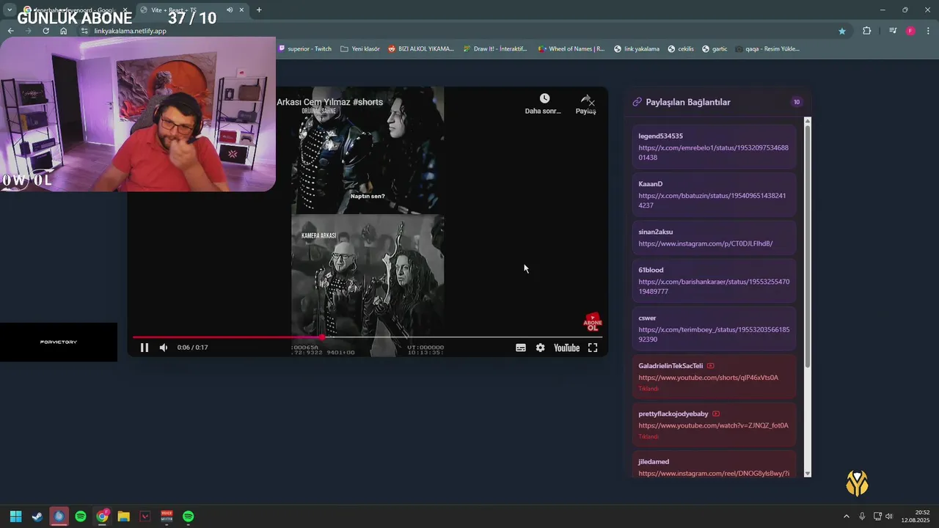Open Chrome from the taskbar

click(x=102, y=516)
